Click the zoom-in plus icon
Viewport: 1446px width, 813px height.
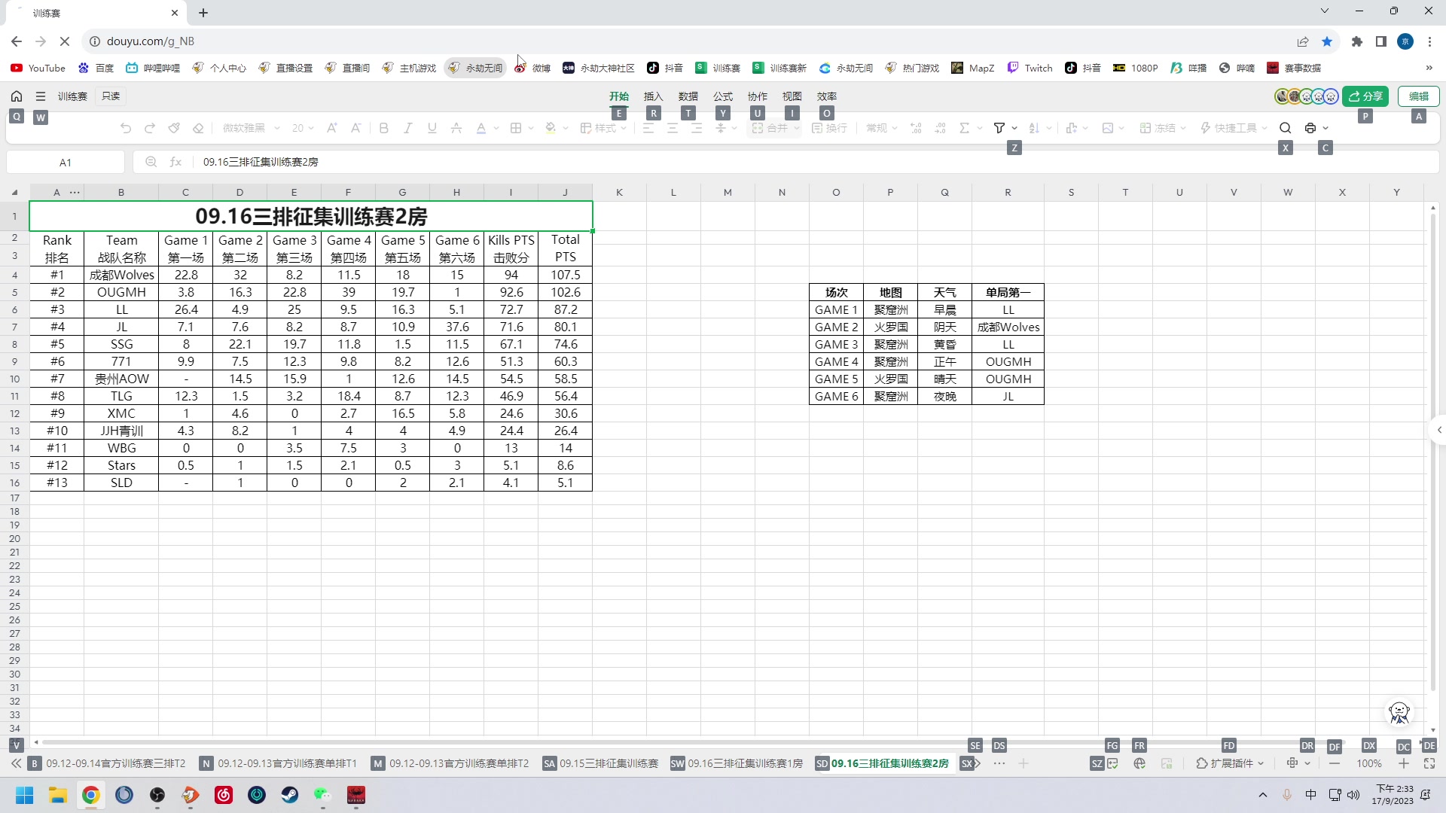[x=1404, y=763]
